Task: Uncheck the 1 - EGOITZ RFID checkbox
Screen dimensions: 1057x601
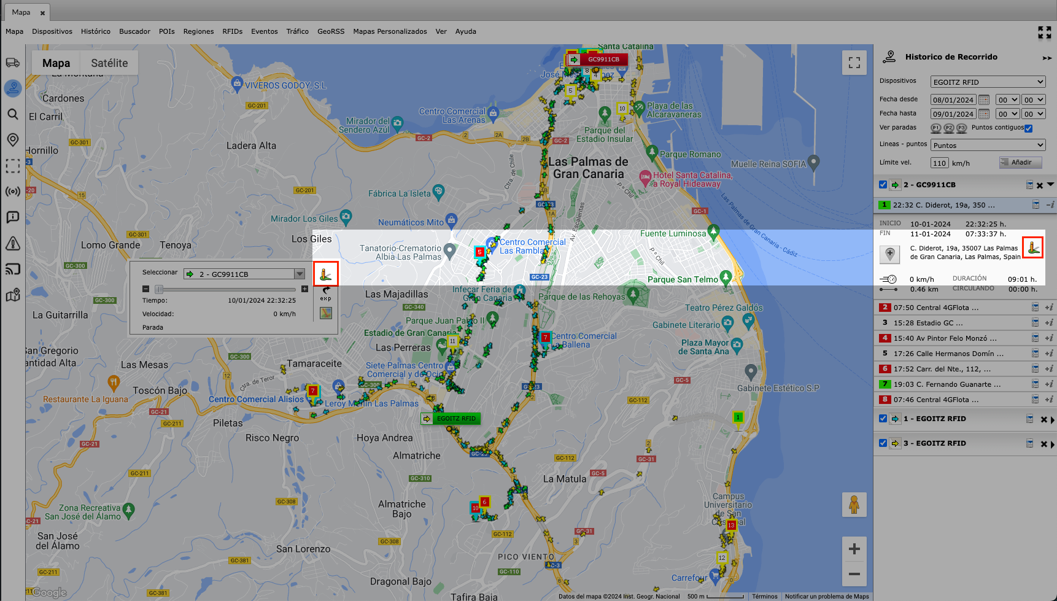Action: point(883,419)
